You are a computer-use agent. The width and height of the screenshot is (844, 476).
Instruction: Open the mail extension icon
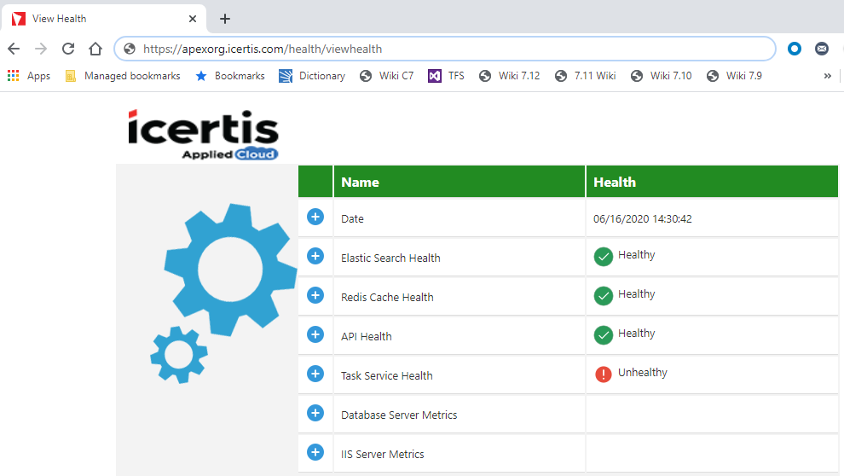tap(822, 49)
